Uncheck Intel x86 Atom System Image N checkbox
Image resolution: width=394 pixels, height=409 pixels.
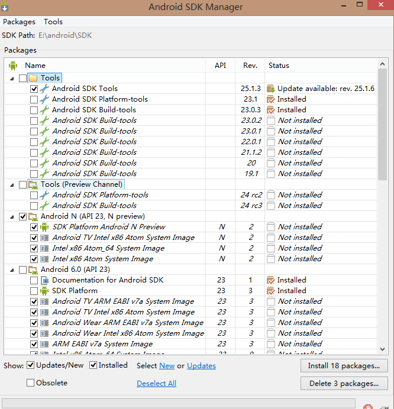(x=34, y=259)
